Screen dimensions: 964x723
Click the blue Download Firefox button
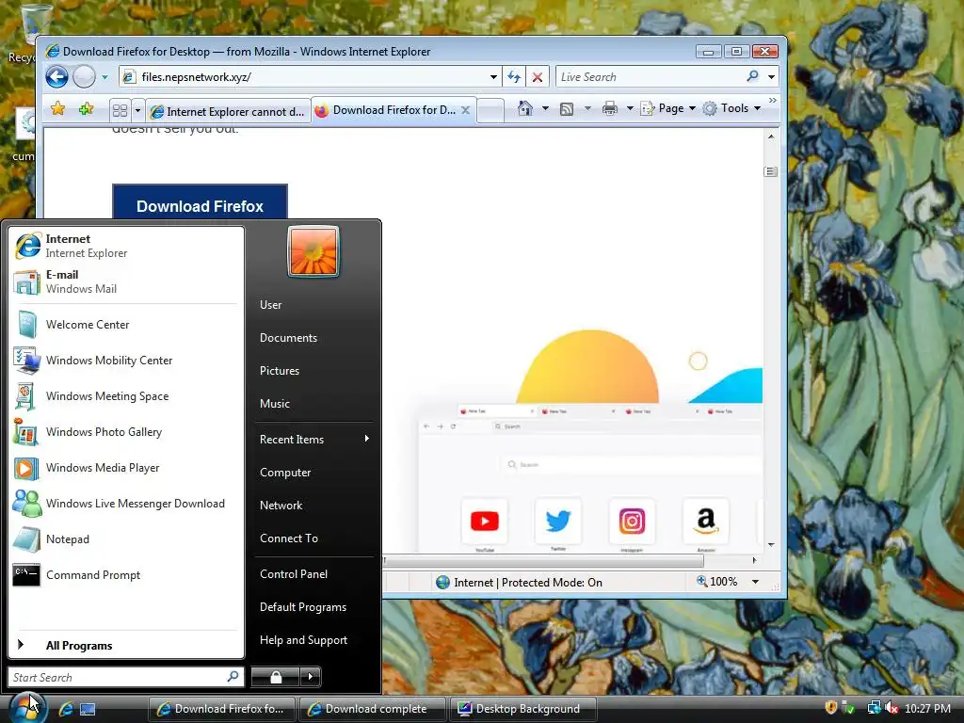200,201
